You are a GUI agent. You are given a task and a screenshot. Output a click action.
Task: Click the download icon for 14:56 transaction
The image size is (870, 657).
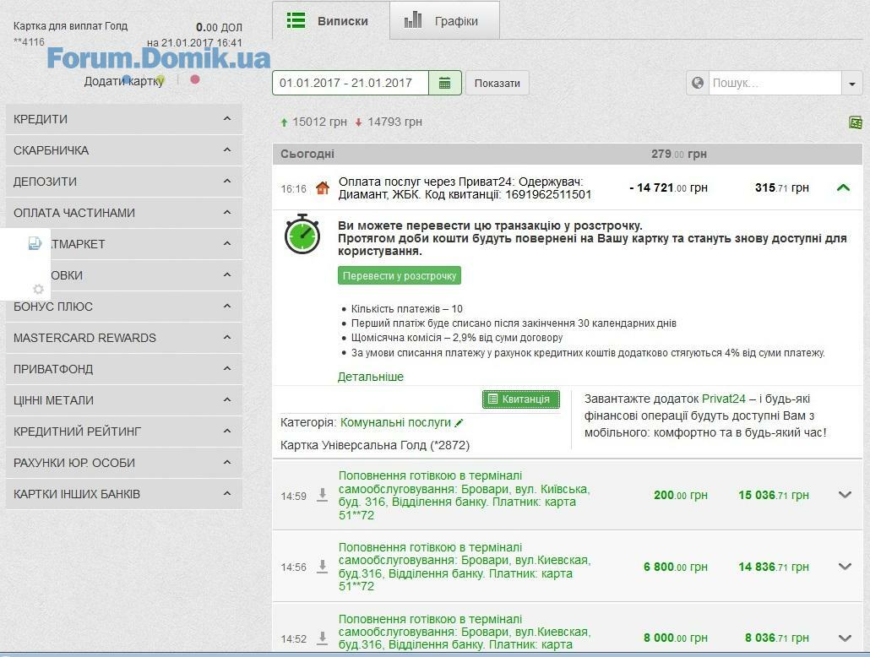[322, 567]
